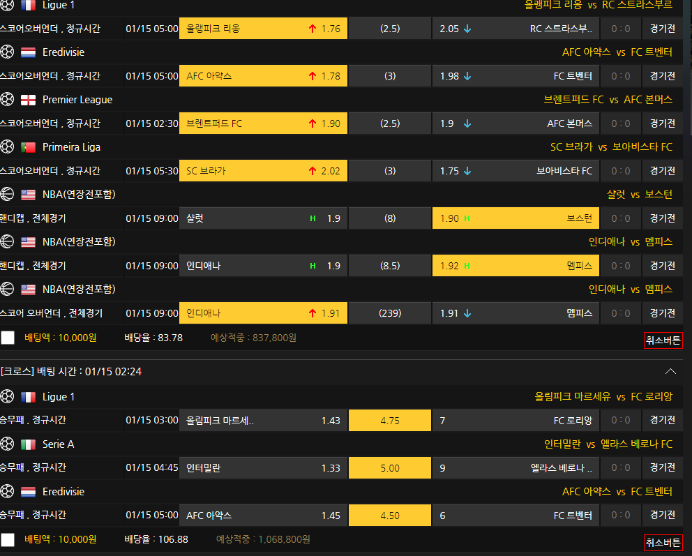This screenshot has width=692, height=556.
Task: Click the England flag next to Premier League
Action: 28,100
